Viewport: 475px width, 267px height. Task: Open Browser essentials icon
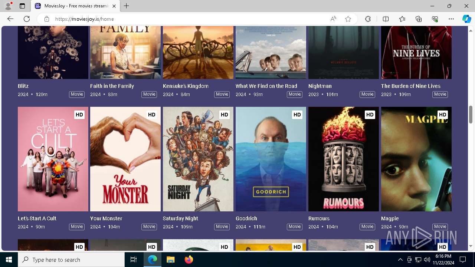click(435, 19)
